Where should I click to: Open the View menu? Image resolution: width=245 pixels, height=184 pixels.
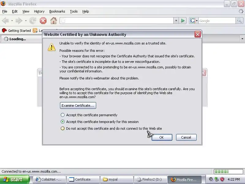26,11
